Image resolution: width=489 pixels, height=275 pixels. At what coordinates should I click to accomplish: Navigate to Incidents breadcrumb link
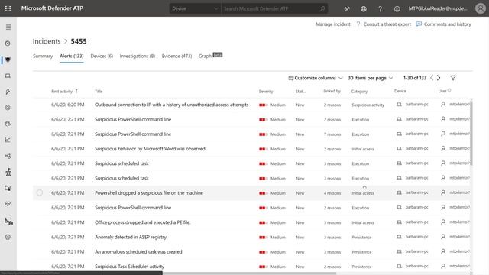pos(47,41)
